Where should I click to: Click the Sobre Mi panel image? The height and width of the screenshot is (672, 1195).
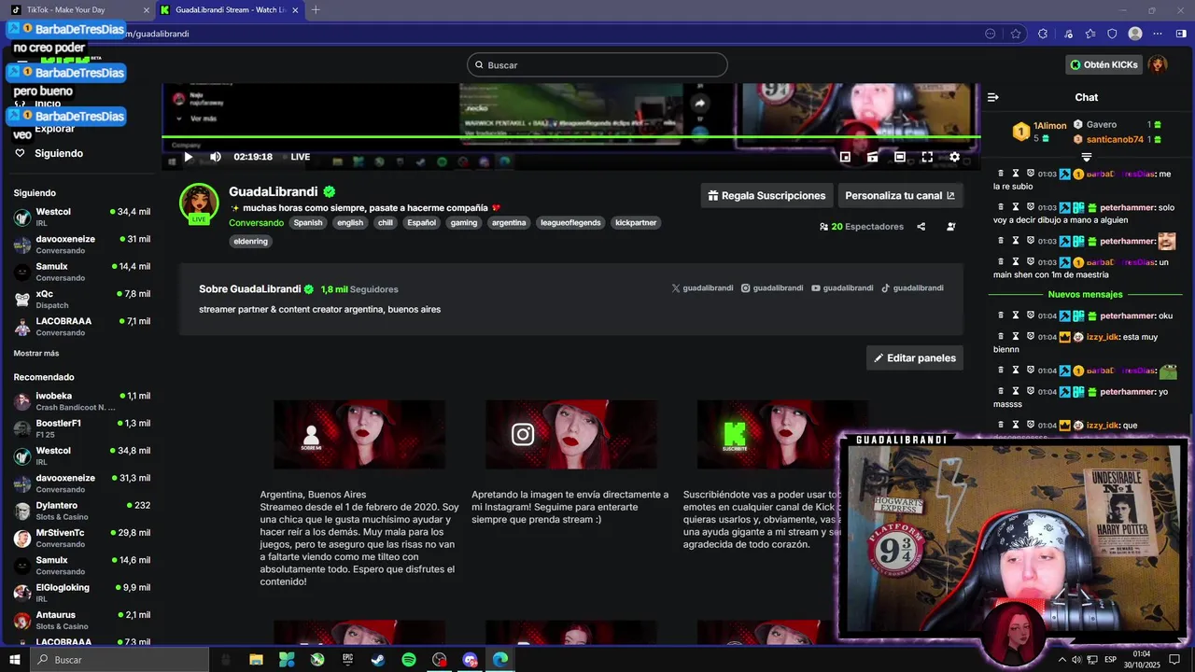[x=359, y=434]
